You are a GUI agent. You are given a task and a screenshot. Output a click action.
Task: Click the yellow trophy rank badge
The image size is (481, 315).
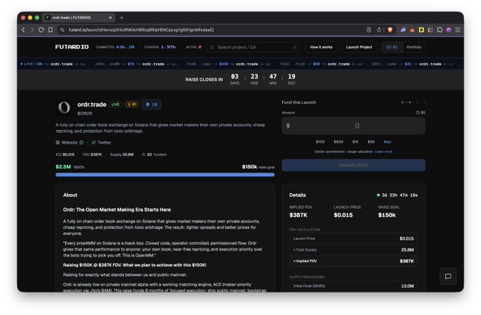point(132,104)
